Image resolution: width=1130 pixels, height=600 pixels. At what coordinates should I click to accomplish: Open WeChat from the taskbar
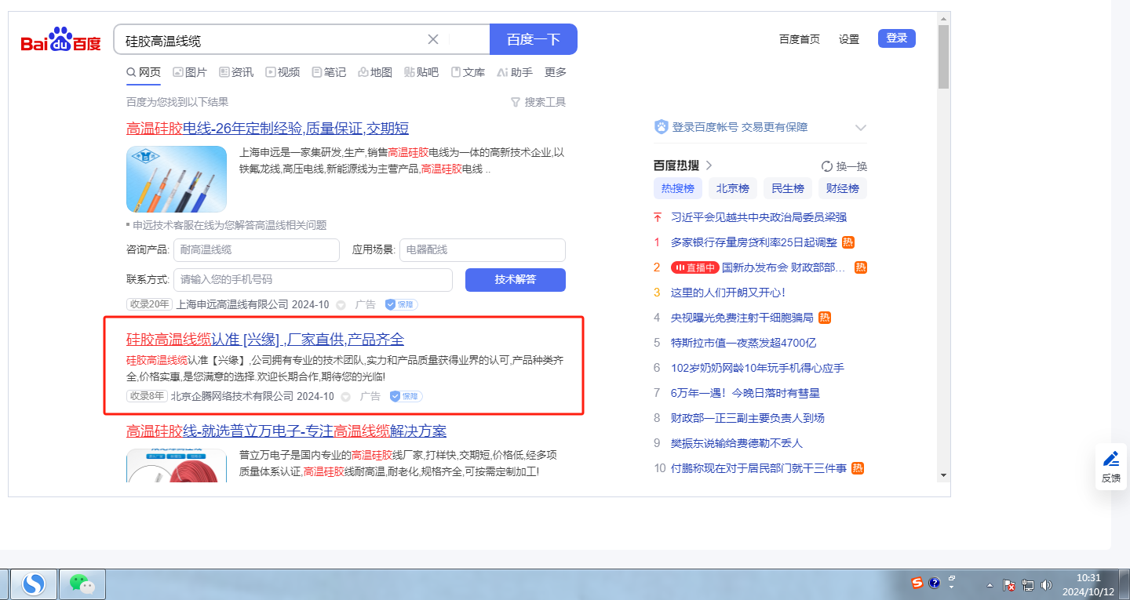point(82,584)
